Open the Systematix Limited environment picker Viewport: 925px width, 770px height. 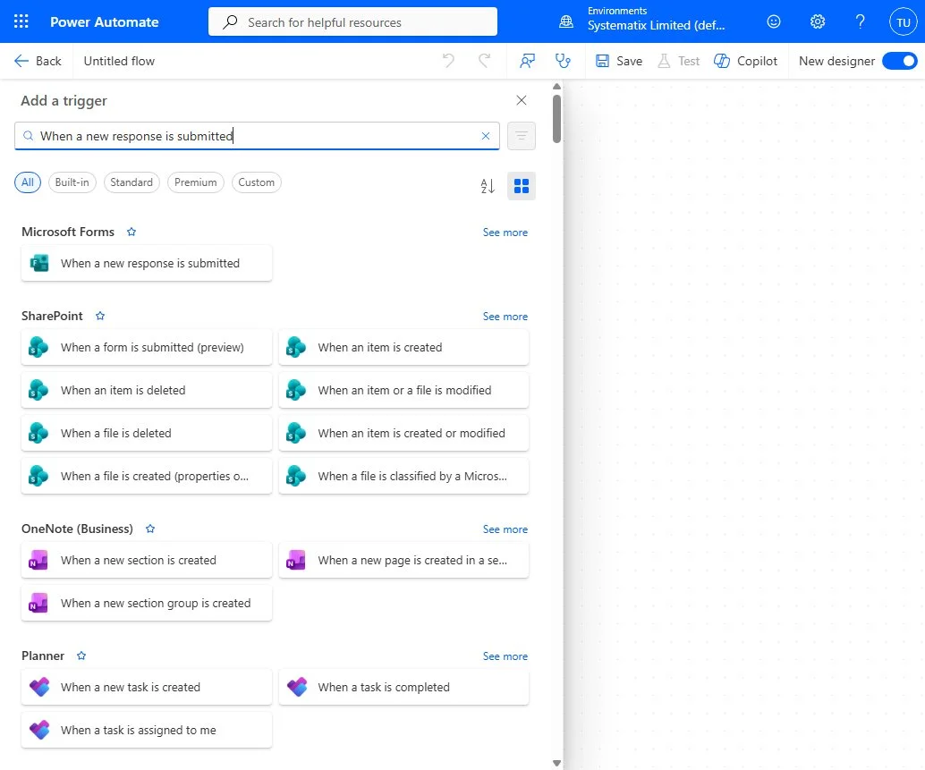pyautogui.click(x=656, y=20)
